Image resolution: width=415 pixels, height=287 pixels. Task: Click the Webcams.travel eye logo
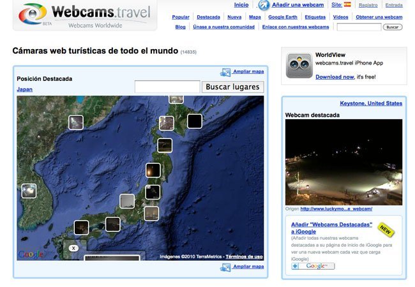pos(33,14)
